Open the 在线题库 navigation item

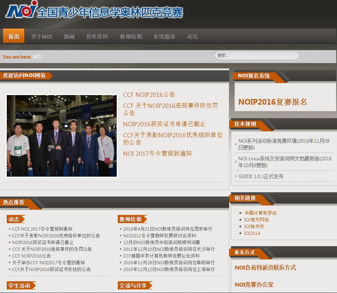pos(164,37)
